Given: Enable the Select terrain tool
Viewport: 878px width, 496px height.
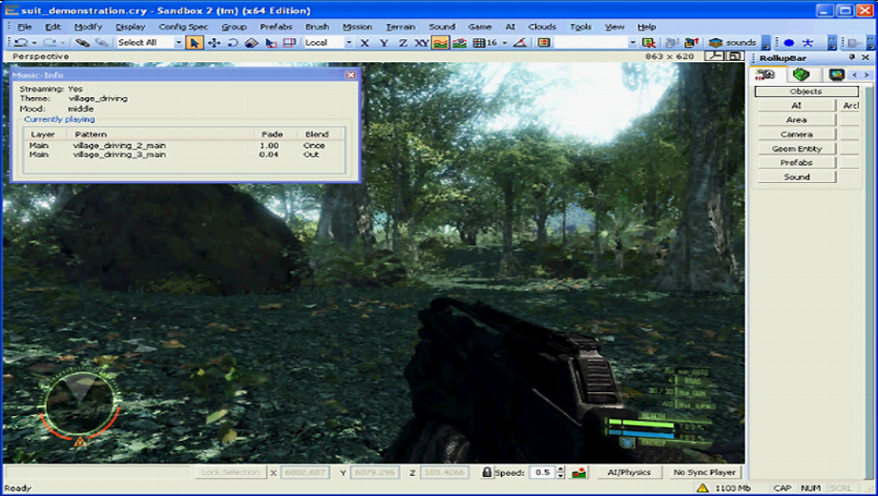Looking at the screenshot, I should (x=270, y=43).
